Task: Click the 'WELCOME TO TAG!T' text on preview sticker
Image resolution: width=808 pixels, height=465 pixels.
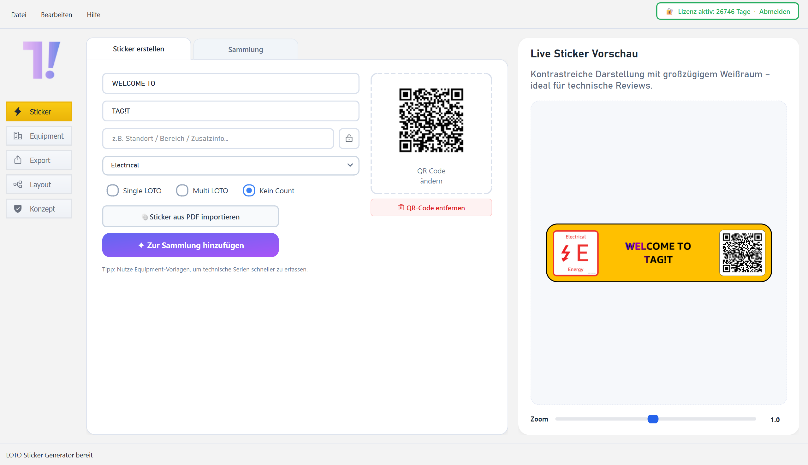Action: [x=658, y=253]
